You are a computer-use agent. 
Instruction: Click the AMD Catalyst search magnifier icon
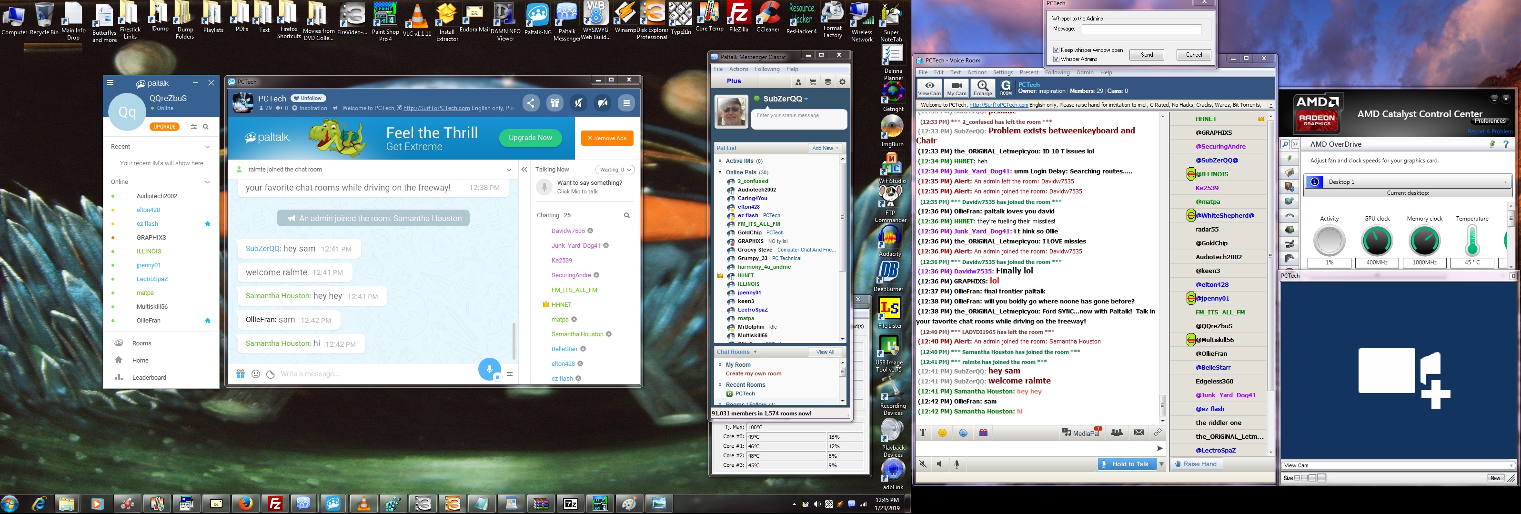(1285, 144)
